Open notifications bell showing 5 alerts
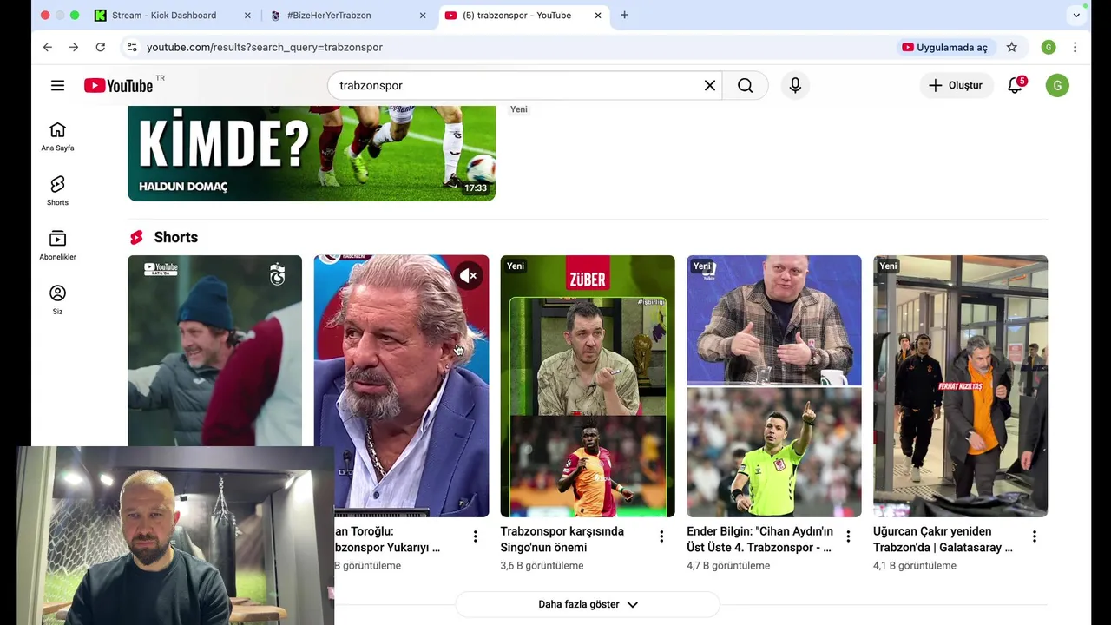The image size is (1111, 625). click(1016, 85)
